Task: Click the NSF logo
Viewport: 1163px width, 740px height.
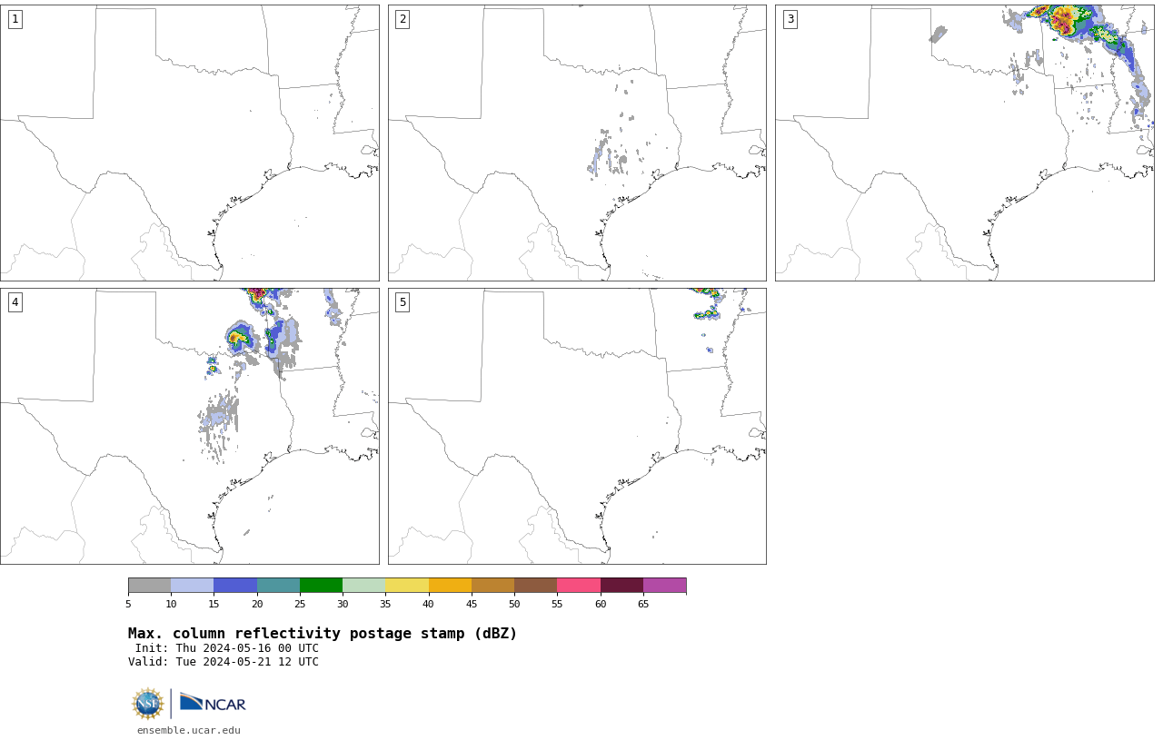Action: tap(148, 704)
